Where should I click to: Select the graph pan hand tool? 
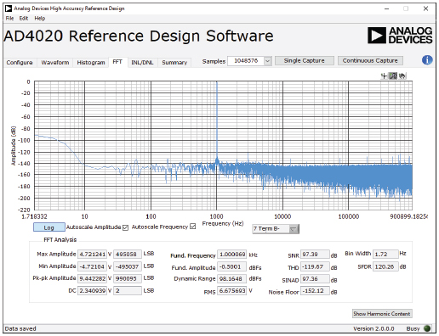(x=402, y=76)
